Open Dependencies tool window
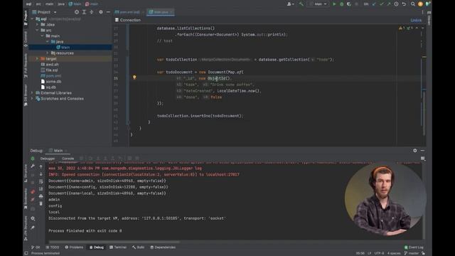 click(x=163, y=247)
